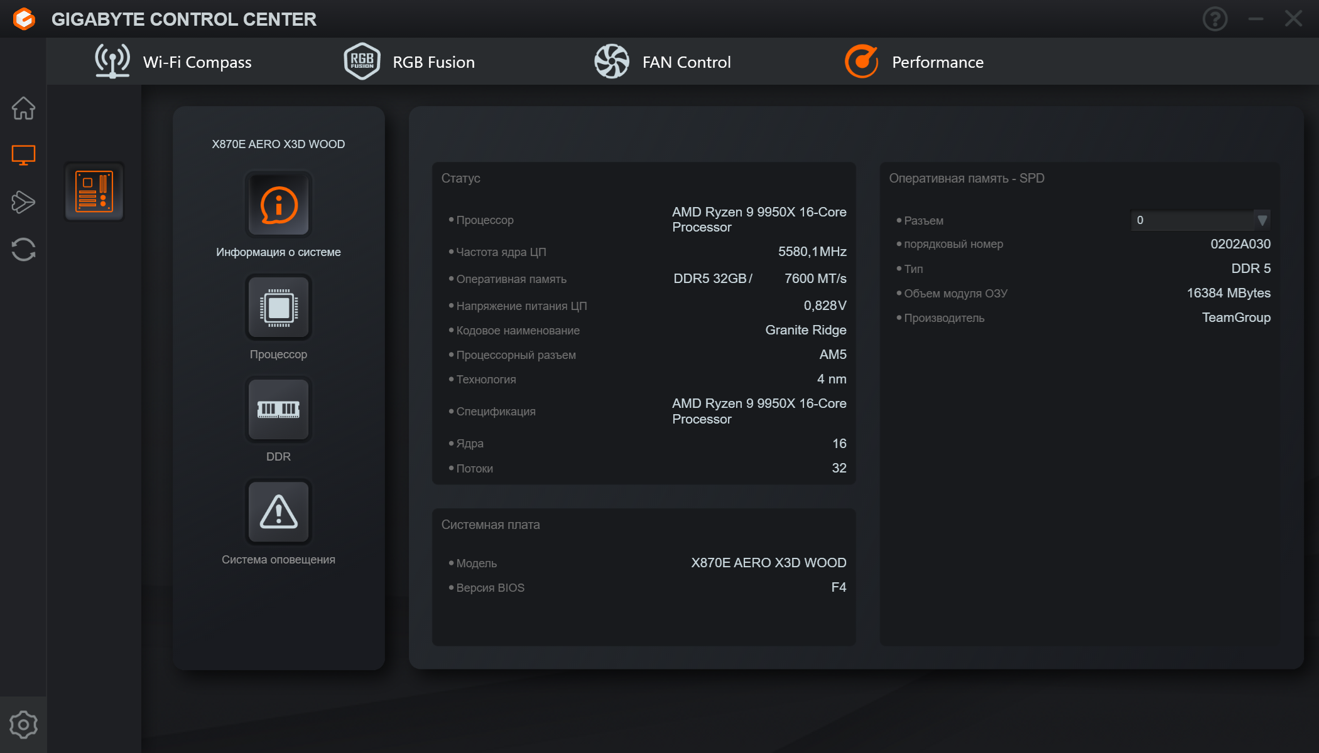1319x753 pixels.
Task: Open the Home sidebar icon
Action: pyautogui.click(x=23, y=108)
